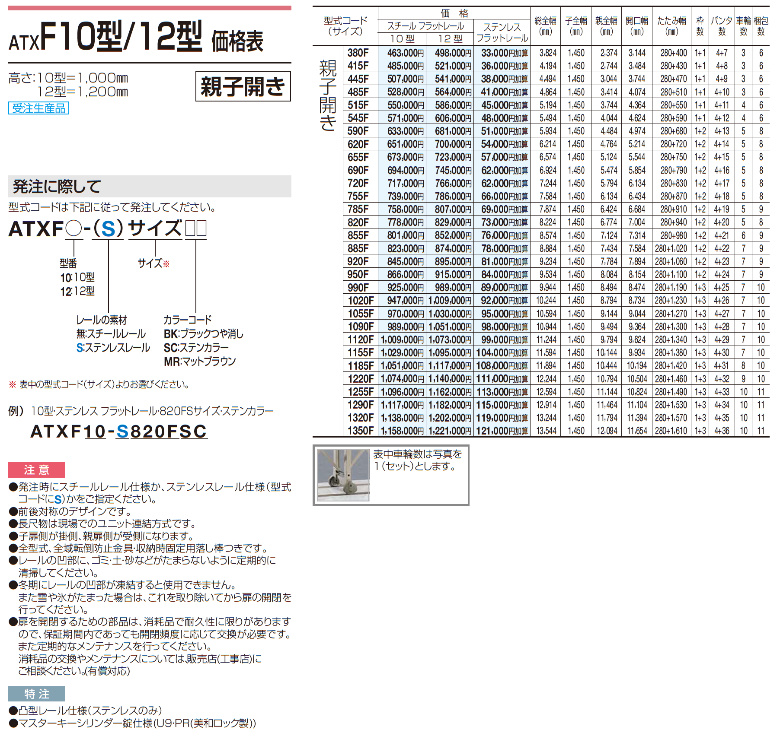Click the ステンレス フラットレール price header
The width and height of the screenshot is (780, 736).
[502, 32]
